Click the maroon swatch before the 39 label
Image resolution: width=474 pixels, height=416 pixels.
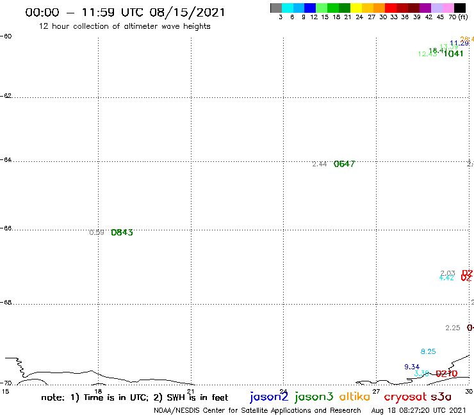point(414,8)
